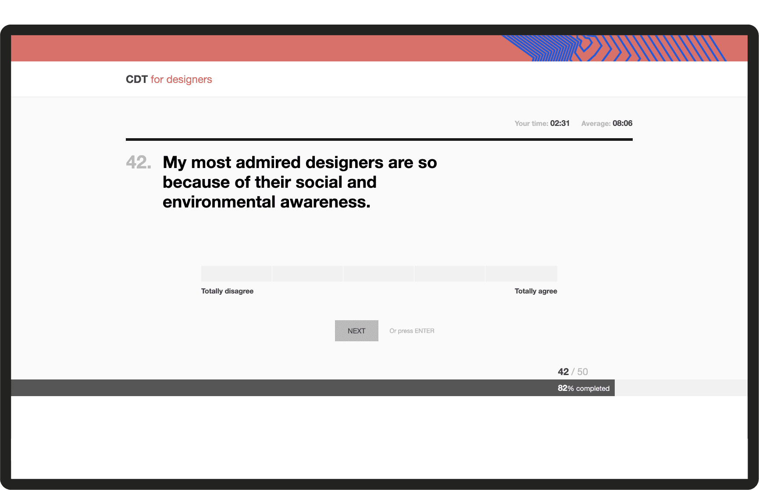Click the 42 / 50 question counter
This screenshot has width=759, height=490.
click(572, 372)
